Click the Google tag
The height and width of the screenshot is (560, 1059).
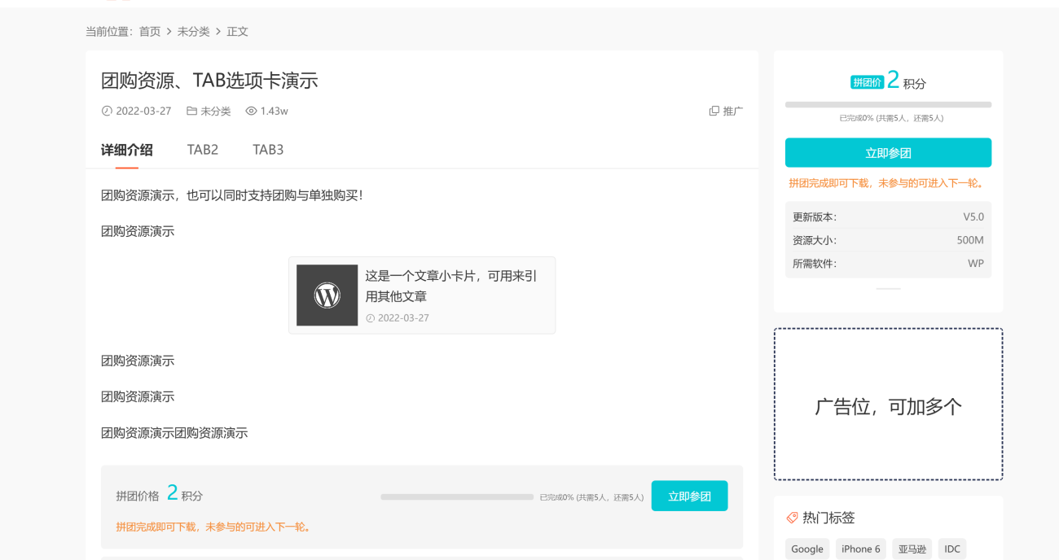pos(806,549)
